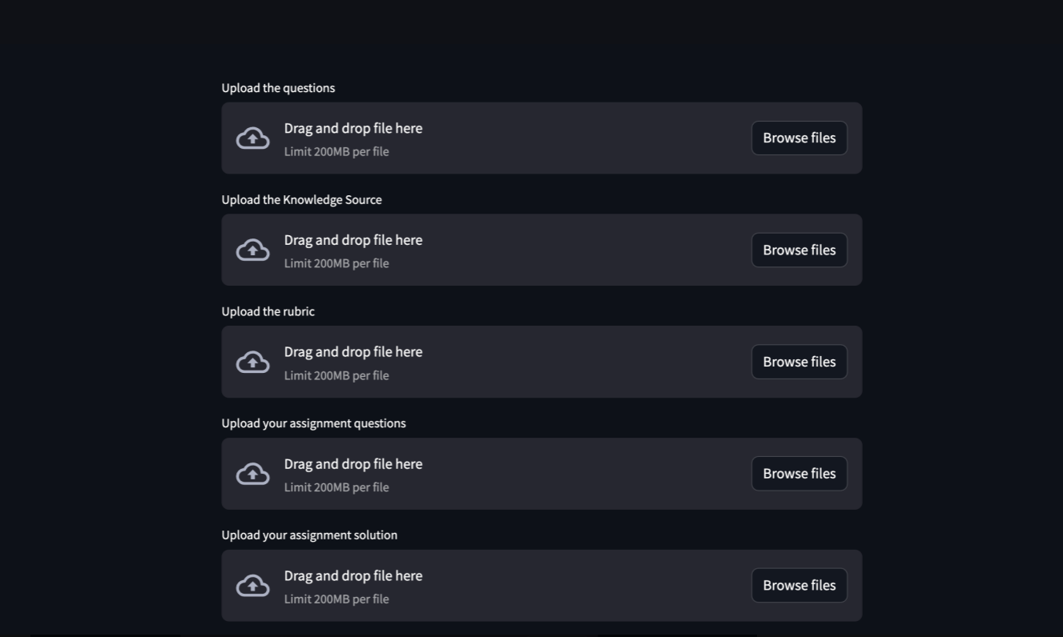Browse files for the Knowledge Source
Image resolution: width=1063 pixels, height=637 pixels.
tap(799, 250)
